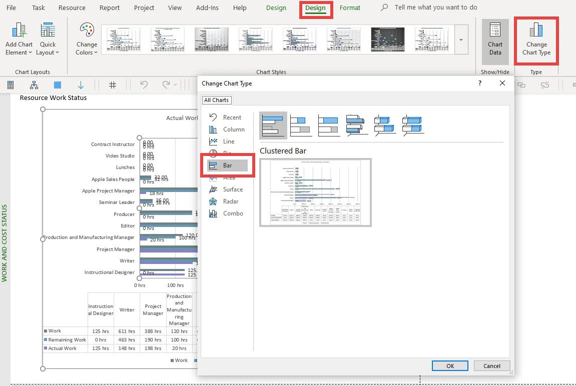
Task: Click the Lunches axis label
Action: [x=125, y=167]
